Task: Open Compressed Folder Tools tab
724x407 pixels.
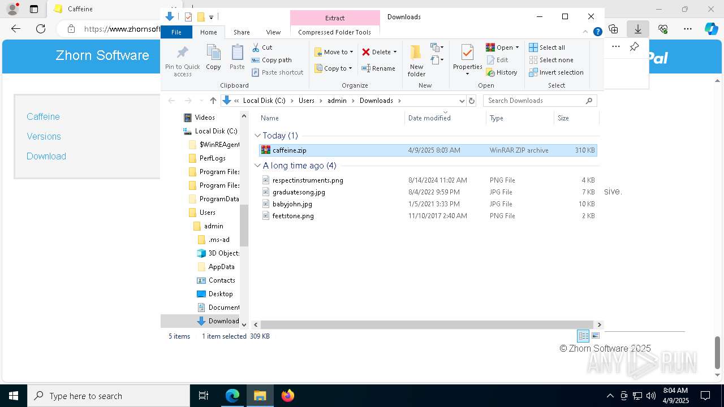Action: 334,32
